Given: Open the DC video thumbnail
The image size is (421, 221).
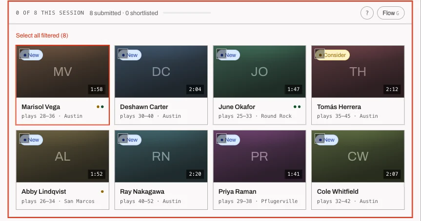Looking at the screenshot, I should coord(161,72).
